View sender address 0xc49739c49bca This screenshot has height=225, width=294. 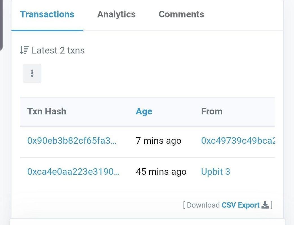pos(237,141)
